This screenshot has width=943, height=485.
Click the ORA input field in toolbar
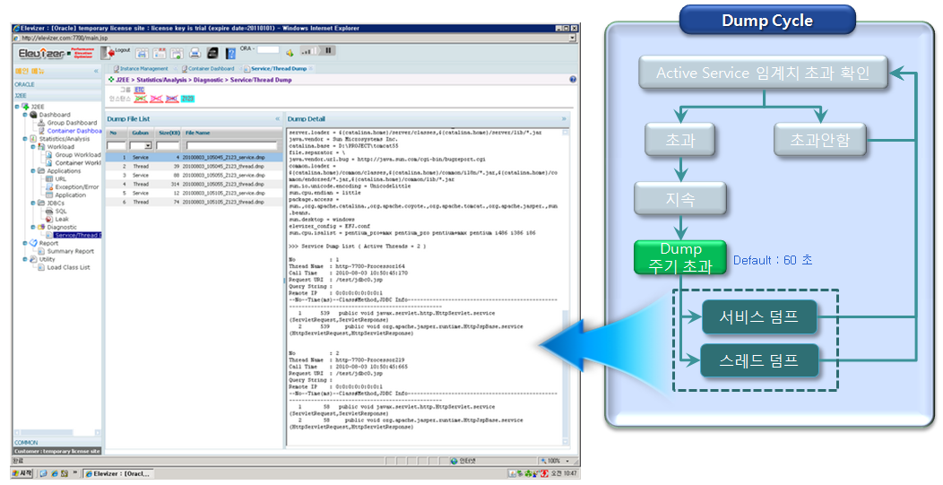(268, 49)
